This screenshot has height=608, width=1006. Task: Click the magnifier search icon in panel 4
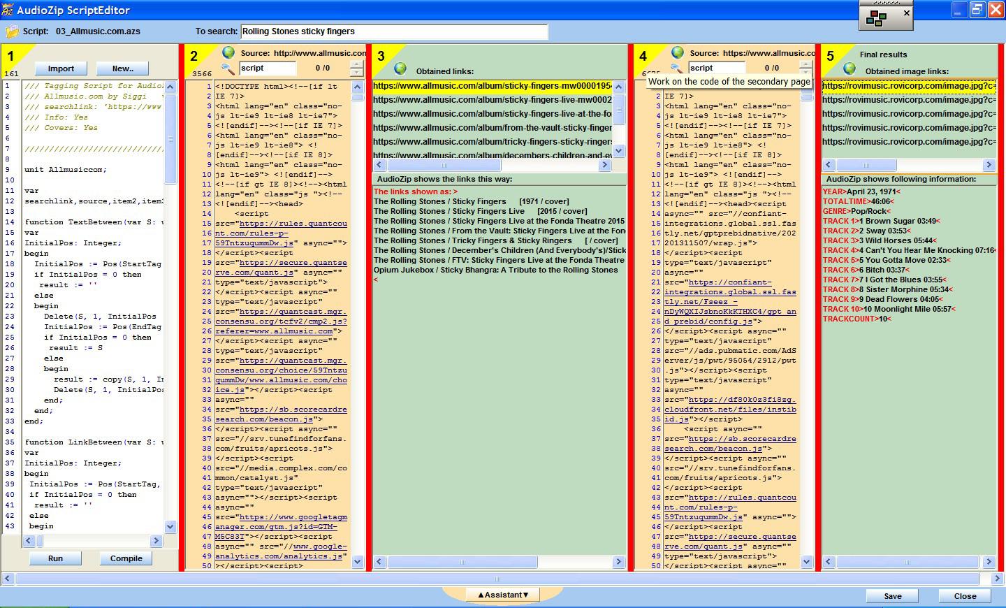[676, 68]
